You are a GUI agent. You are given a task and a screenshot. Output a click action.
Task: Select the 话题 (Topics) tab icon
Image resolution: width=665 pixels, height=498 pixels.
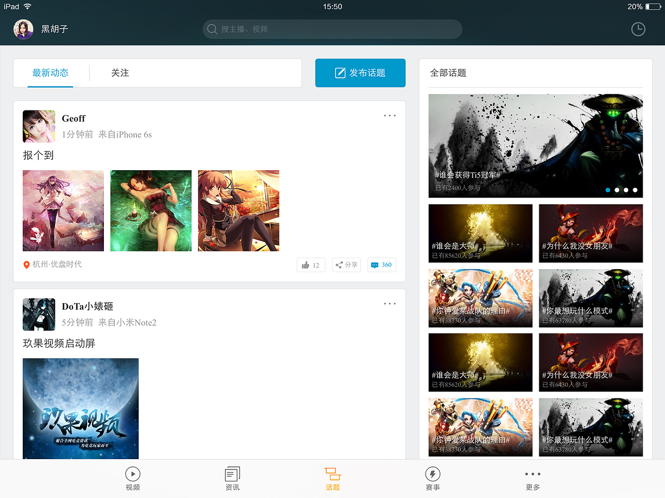click(332, 474)
